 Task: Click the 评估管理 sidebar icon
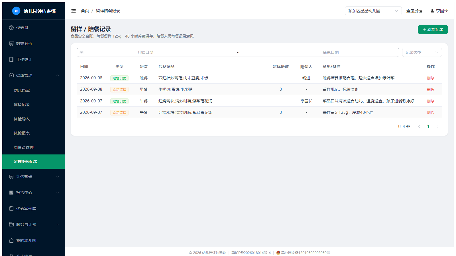point(11,177)
